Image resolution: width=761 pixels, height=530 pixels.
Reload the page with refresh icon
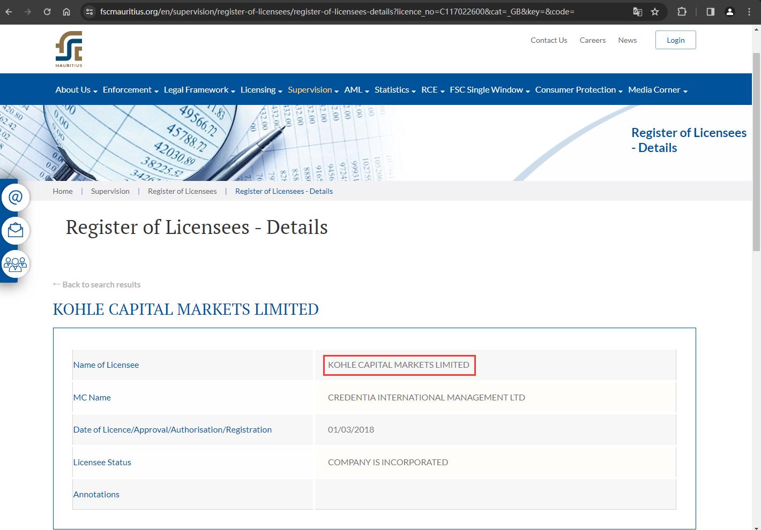[47, 11]
